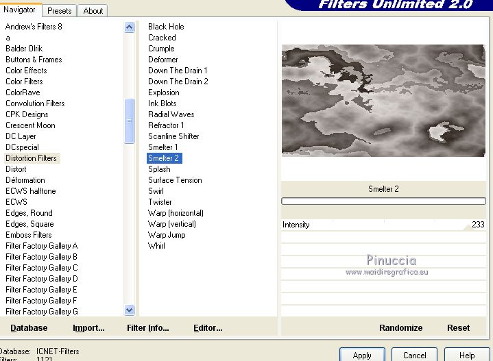This screenshot has width=493, height=361.
Task: Choose the Refractor 1 filter
Action: coord(166,125)
